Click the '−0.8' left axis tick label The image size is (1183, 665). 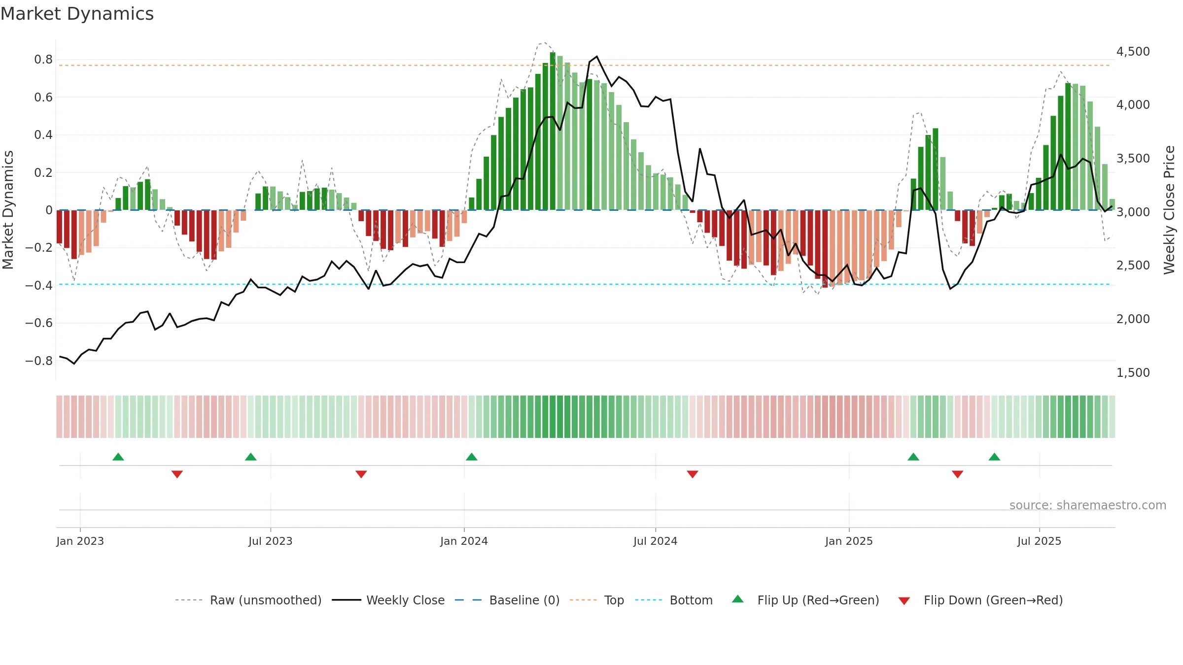(39, 361)
